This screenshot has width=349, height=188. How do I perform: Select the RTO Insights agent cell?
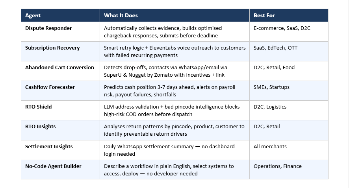(41, 127)
